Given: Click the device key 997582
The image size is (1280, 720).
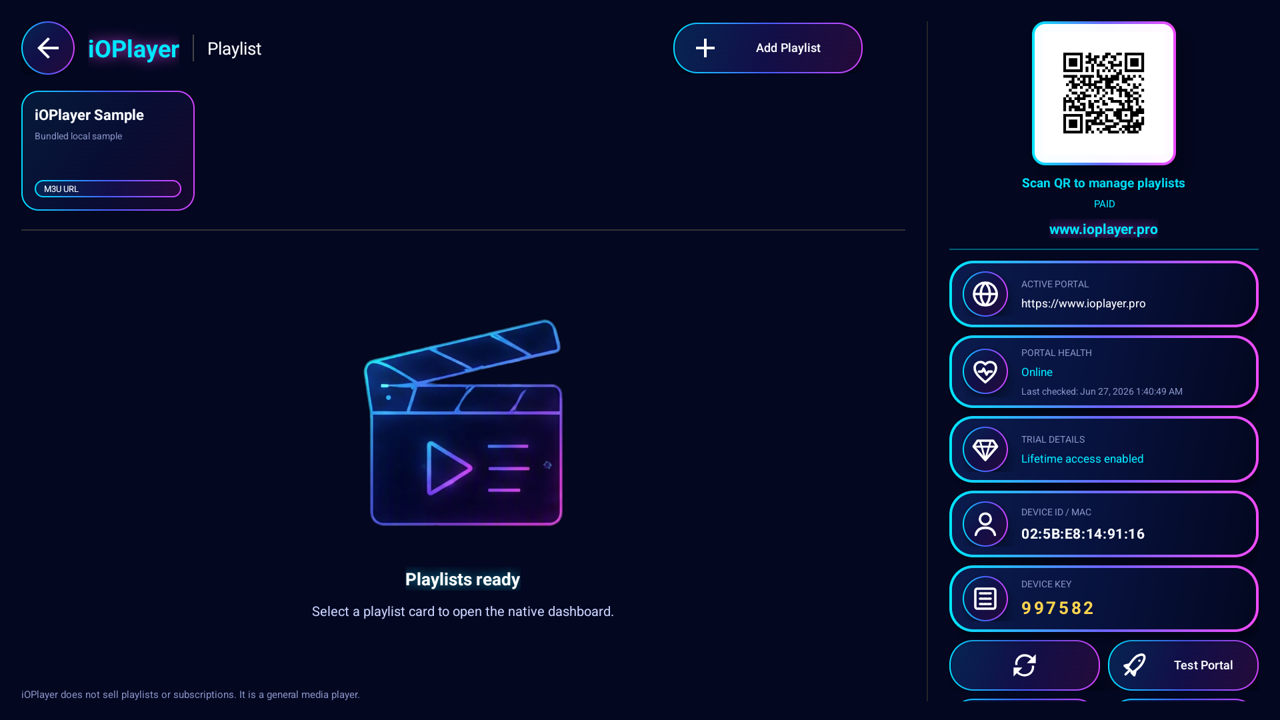Looking at the screenshot, I should click(1057, 608).
